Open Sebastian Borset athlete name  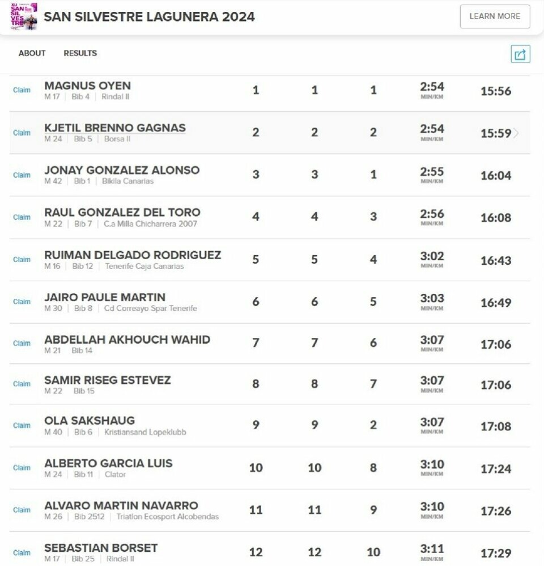coord(101,548)
